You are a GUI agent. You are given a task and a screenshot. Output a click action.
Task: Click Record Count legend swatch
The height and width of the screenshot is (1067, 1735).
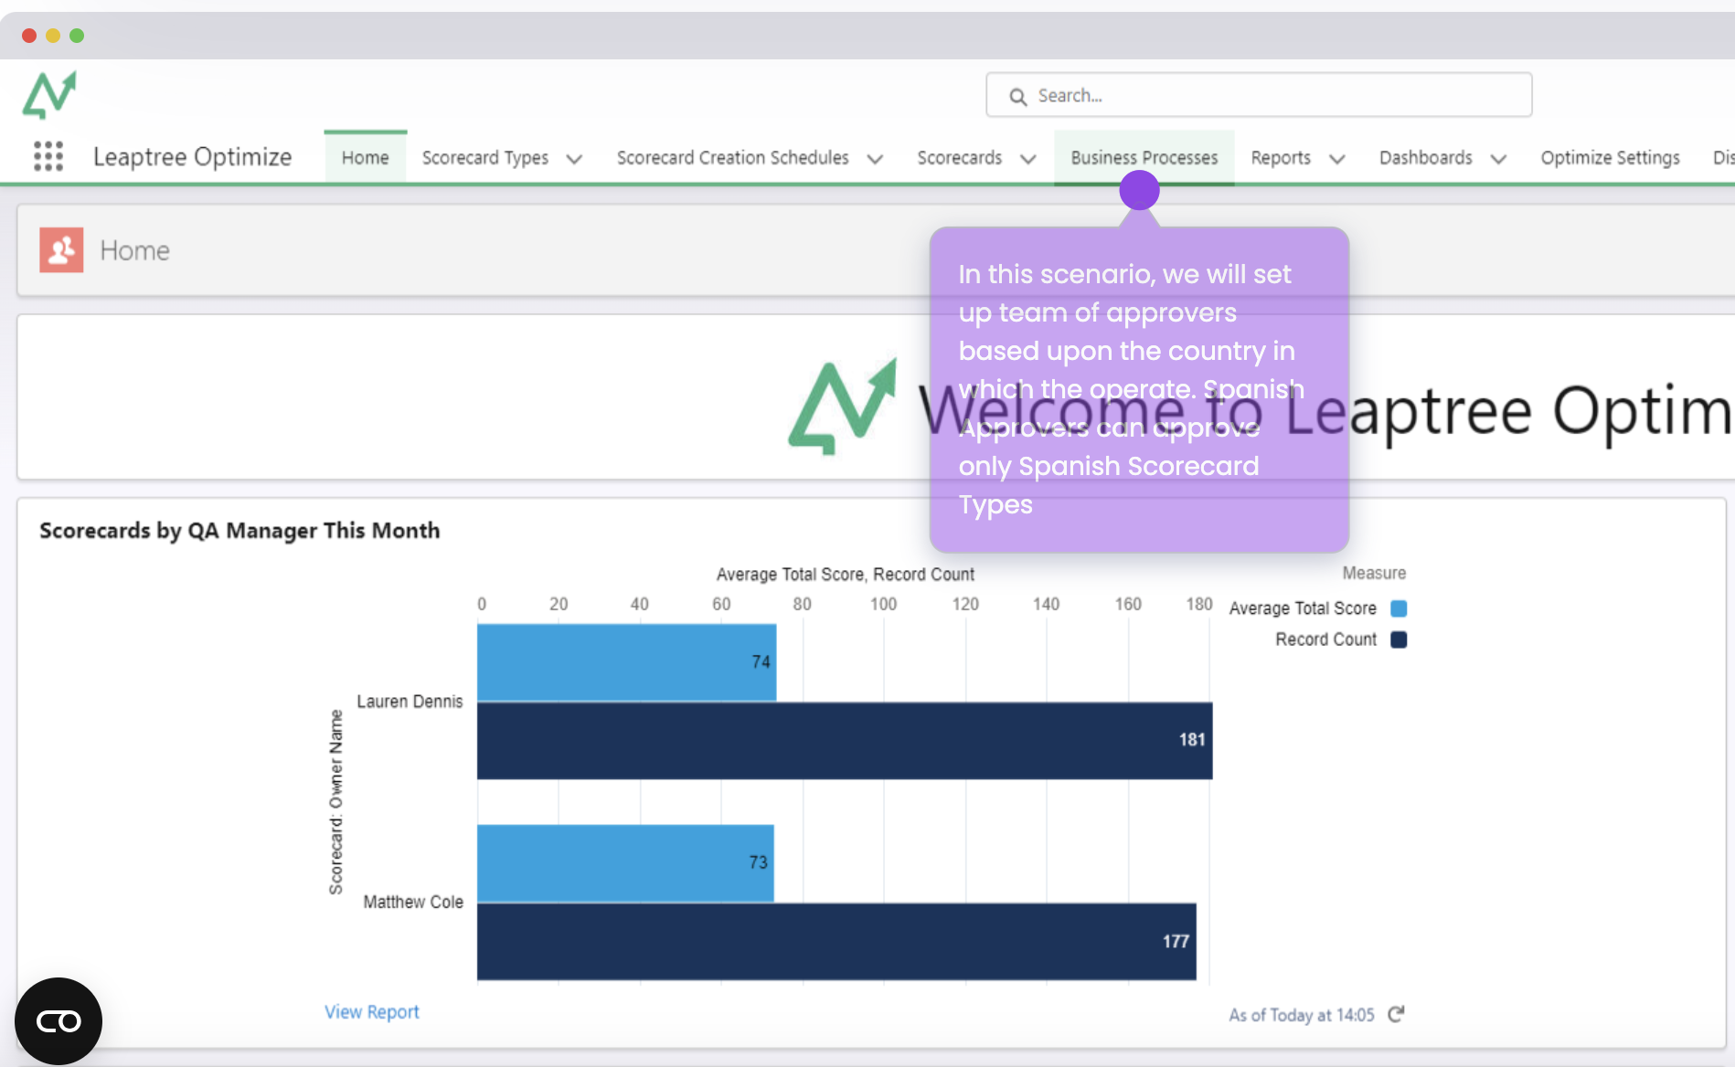(1399, 639)
